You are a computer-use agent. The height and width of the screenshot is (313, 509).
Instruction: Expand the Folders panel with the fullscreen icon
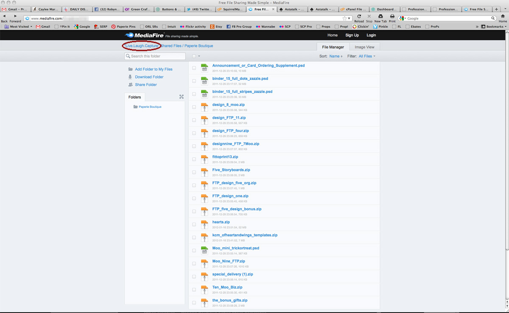[x=182, y=97]
